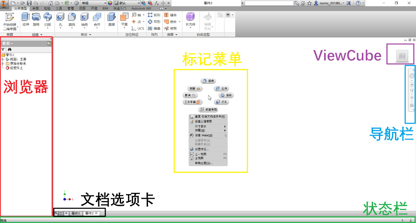Click the binoculars find icon in browser

(10, 49)
